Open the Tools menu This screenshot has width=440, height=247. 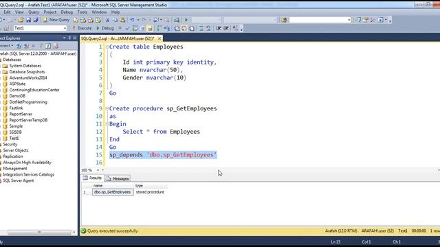pyautogui.click(x=82, y=12)
